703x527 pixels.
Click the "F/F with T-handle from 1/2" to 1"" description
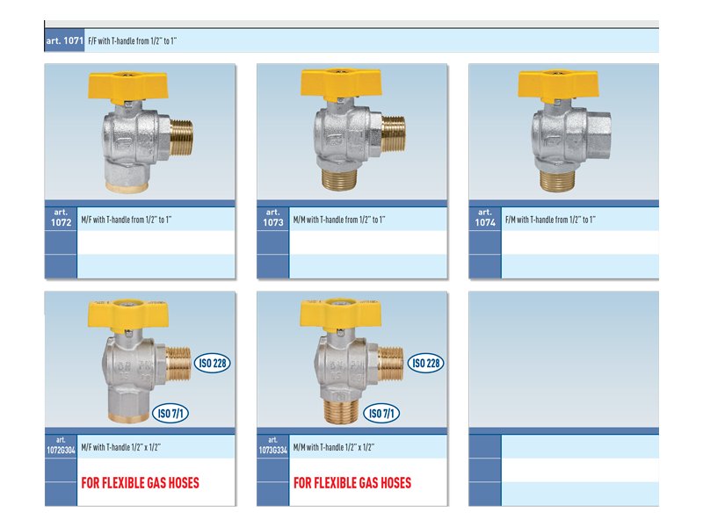pos(134,41)
